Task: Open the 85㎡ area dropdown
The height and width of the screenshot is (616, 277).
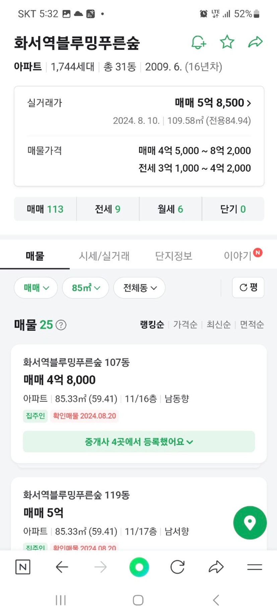Action: point(86,288)
